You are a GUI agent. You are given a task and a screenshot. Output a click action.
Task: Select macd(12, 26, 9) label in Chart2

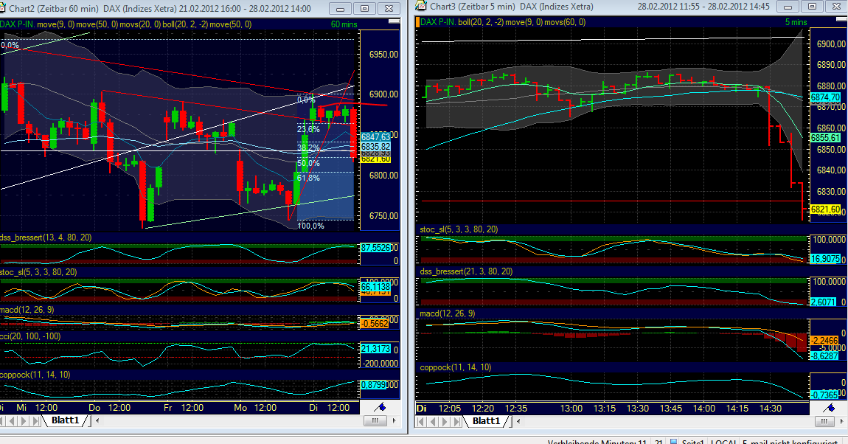[27, 309]
